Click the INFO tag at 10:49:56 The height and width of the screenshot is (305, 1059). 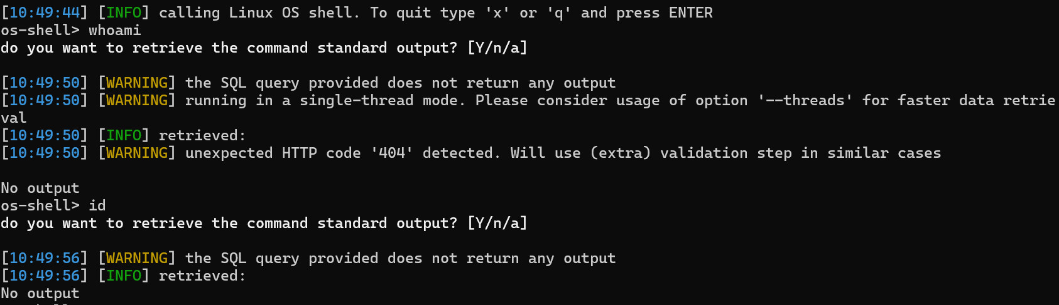[124, 276]
